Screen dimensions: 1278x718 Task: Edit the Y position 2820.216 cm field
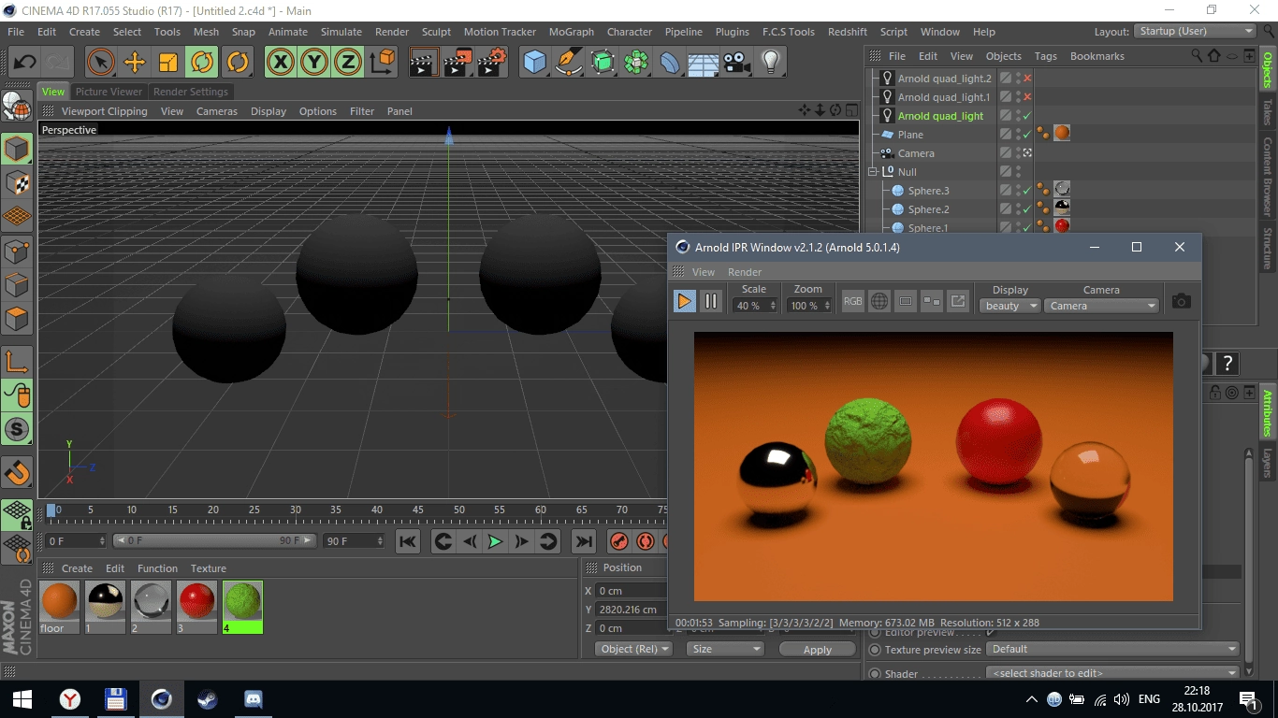pos(632,610)
